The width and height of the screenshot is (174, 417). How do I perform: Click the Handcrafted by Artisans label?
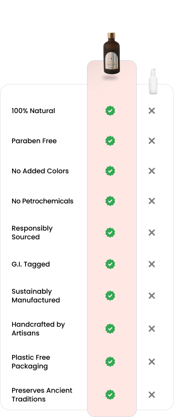click(x=38, y=329)
